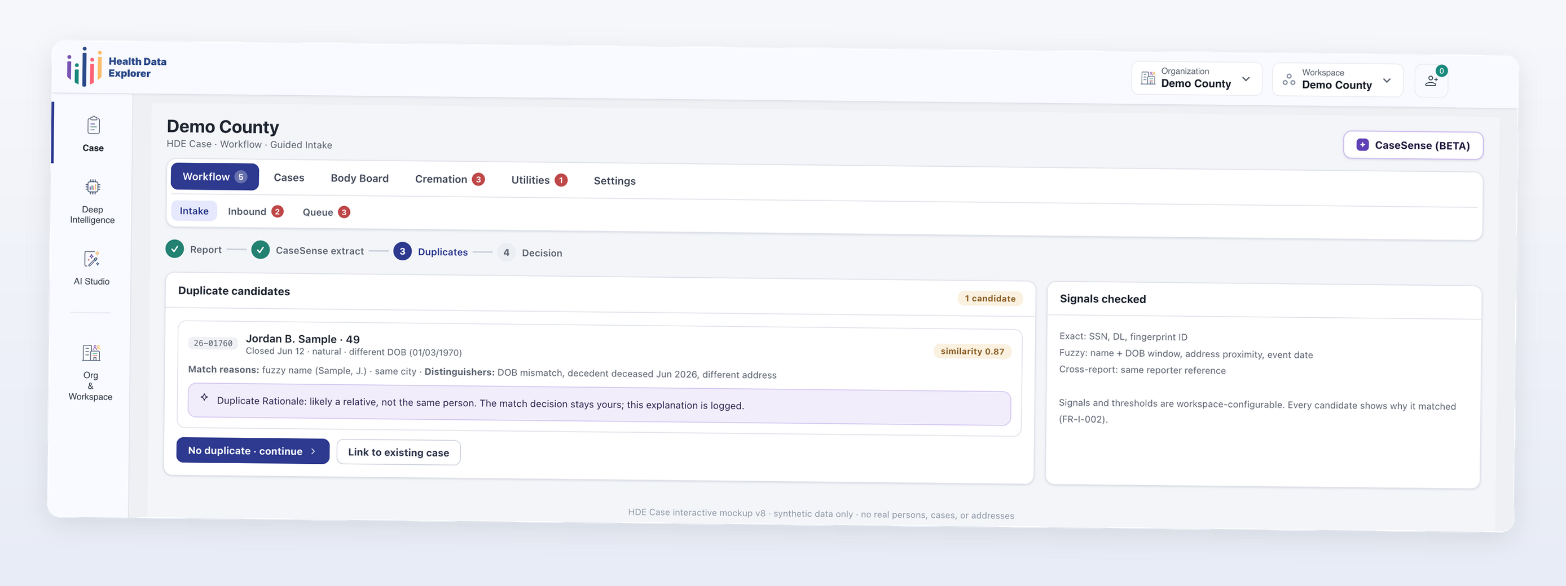Click the Demo County page title

click(222, 126)
